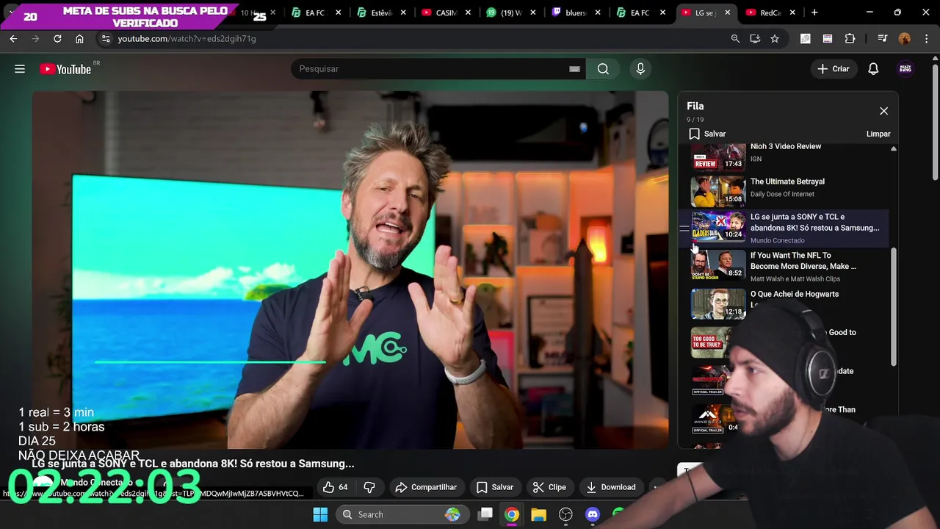This screenshot has width=940, height=529.
Task: Go back in browser history
Action: point(13,39)
